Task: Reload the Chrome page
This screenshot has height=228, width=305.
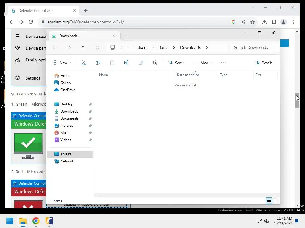Action: pos(31,22)
